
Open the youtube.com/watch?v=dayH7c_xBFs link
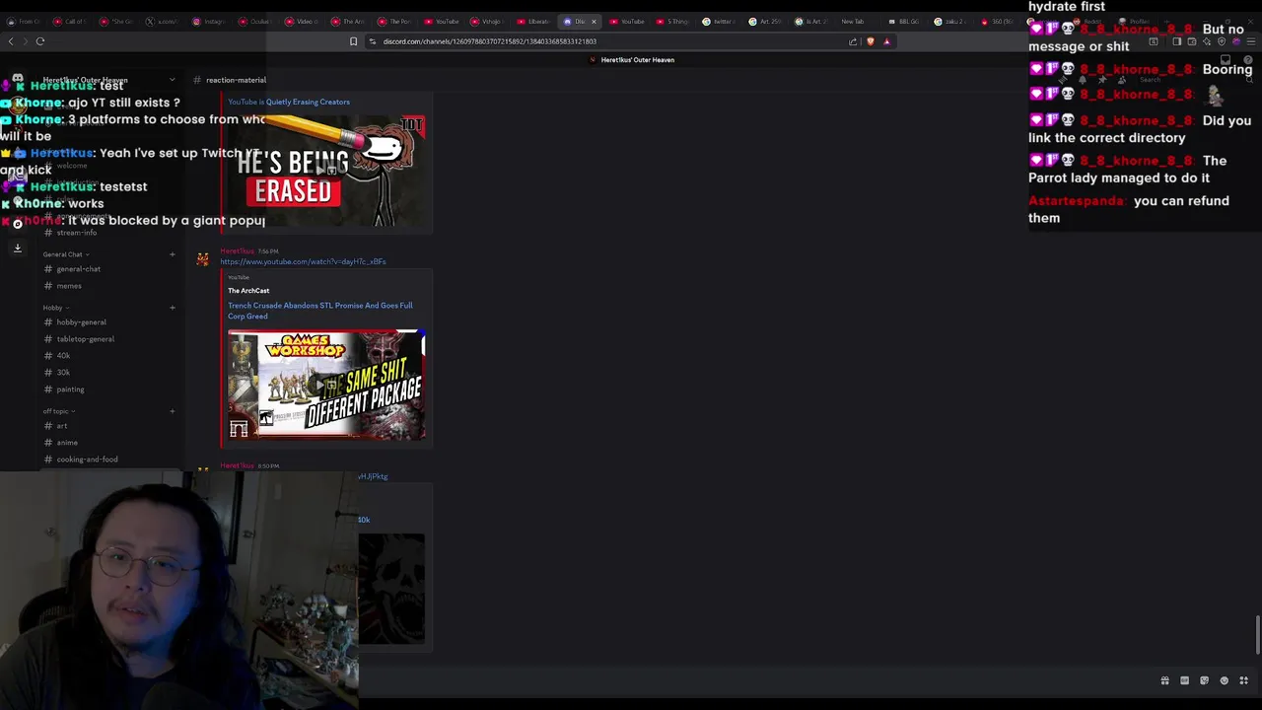pyautogui.click(x=303, y=262)
